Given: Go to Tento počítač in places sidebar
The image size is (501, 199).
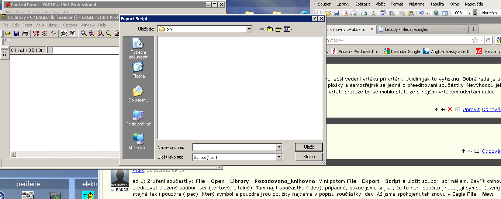Looking at the screenshot, I should (x=138, y=118).
